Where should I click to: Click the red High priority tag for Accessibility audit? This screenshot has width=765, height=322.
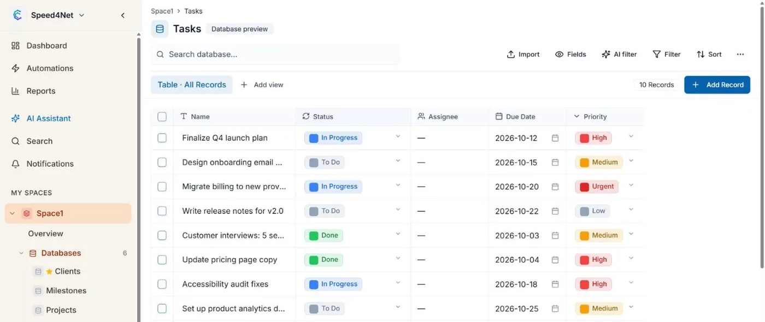tap(593, 284)
